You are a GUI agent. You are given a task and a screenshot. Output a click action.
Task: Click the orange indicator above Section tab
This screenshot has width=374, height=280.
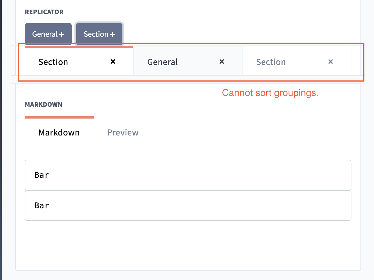coord(79,47)
